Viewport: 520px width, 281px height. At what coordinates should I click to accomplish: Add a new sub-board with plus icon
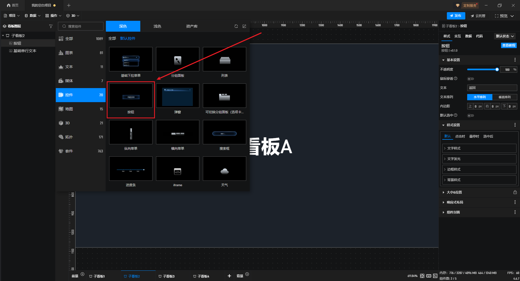tap(229, 276)
